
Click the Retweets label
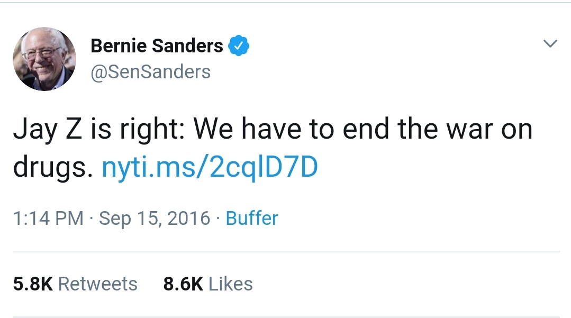click(x=98, y=284)
